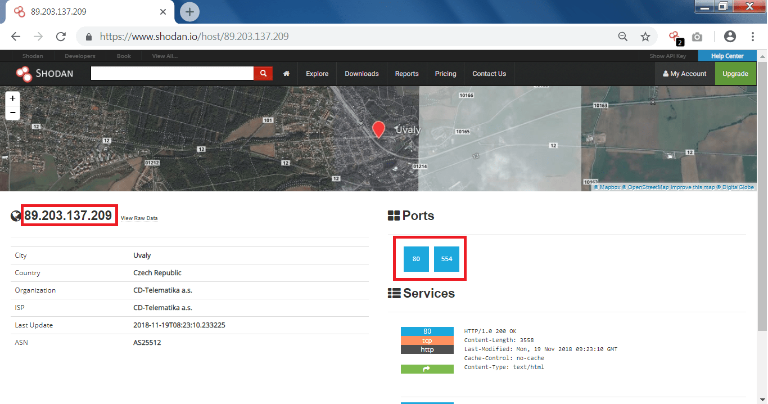This screenshot has width=768, height=404.
Task: Zoom in the map with plus button
Action: [x=12, y=98]
